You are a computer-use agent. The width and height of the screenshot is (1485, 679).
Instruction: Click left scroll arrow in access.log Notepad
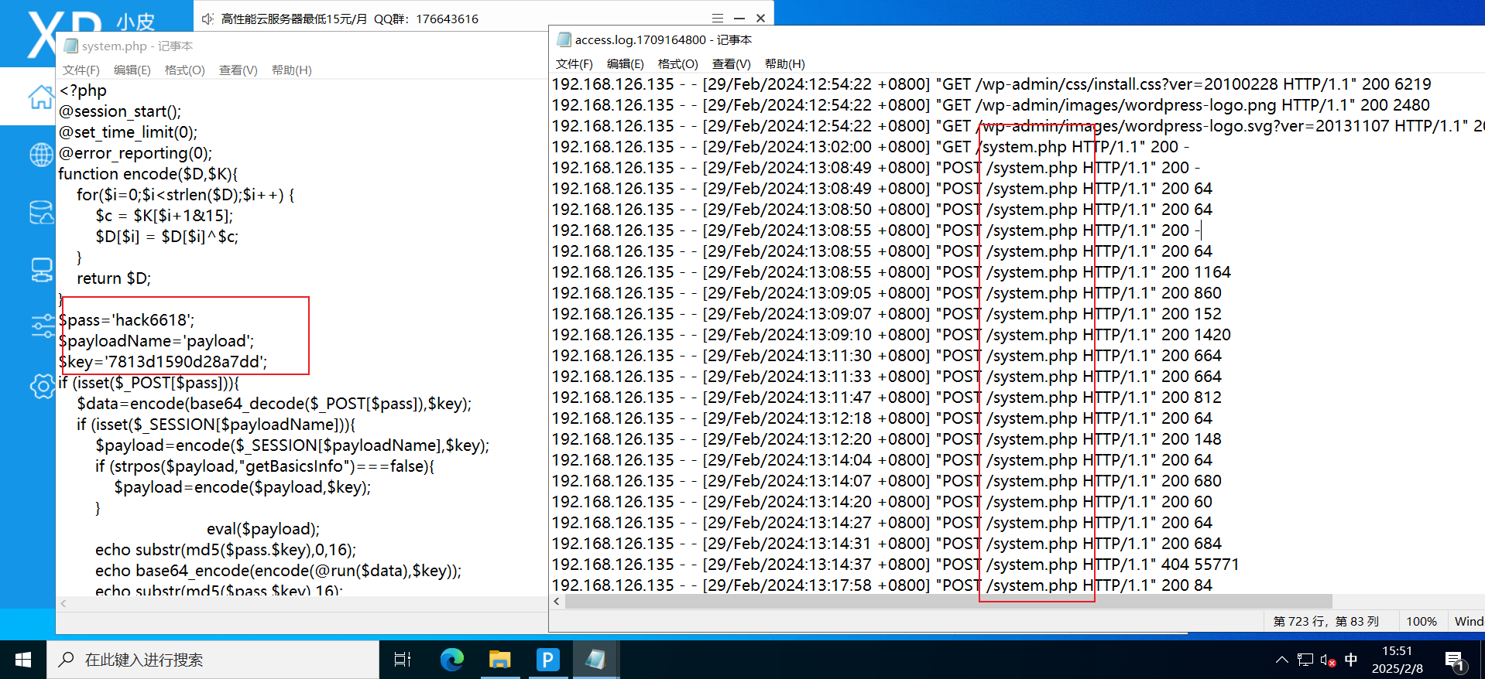pos(557,601)
